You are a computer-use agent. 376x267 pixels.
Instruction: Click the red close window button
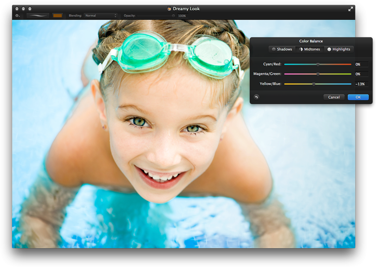tap(17, 9)
